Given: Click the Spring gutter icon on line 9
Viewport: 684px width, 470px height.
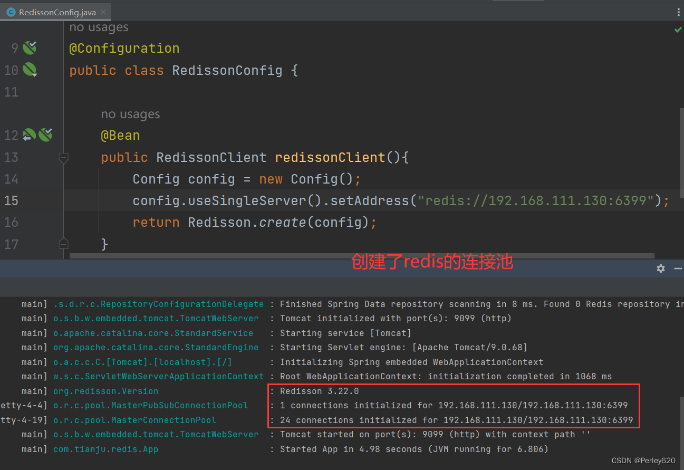Looking at the screenshot, I should pyautogui.click(x=30, y=48).
